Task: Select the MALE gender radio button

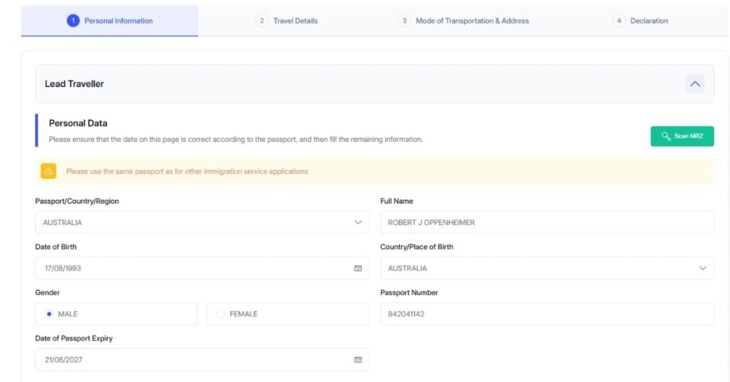Action: 48,314
